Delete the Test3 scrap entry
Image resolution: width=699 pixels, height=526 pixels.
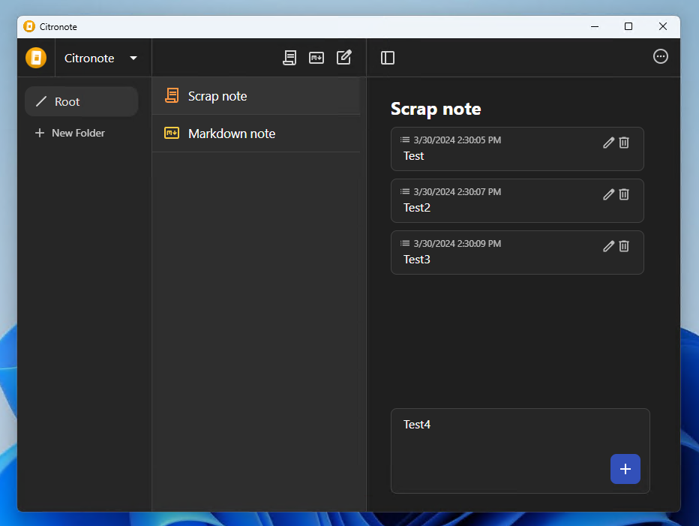pyautogui.click(x=624, y=246)
